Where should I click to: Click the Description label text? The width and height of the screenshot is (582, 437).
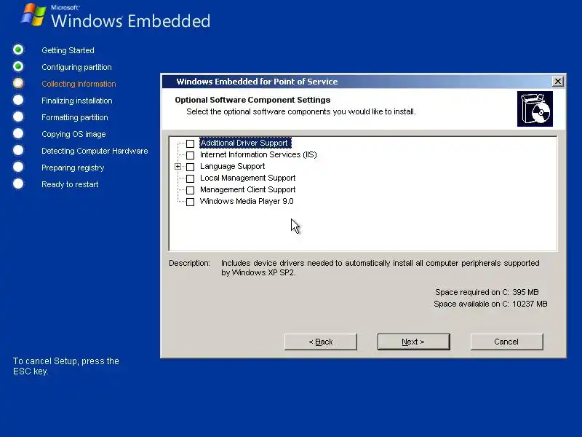click(x=189, y=263)
